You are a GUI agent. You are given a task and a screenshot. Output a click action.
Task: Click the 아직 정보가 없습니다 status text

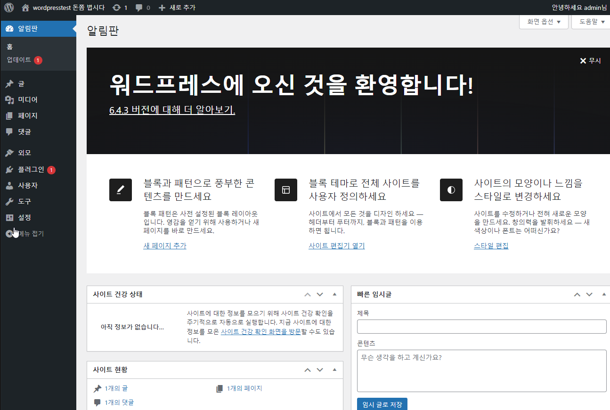[x=132, y=327]
